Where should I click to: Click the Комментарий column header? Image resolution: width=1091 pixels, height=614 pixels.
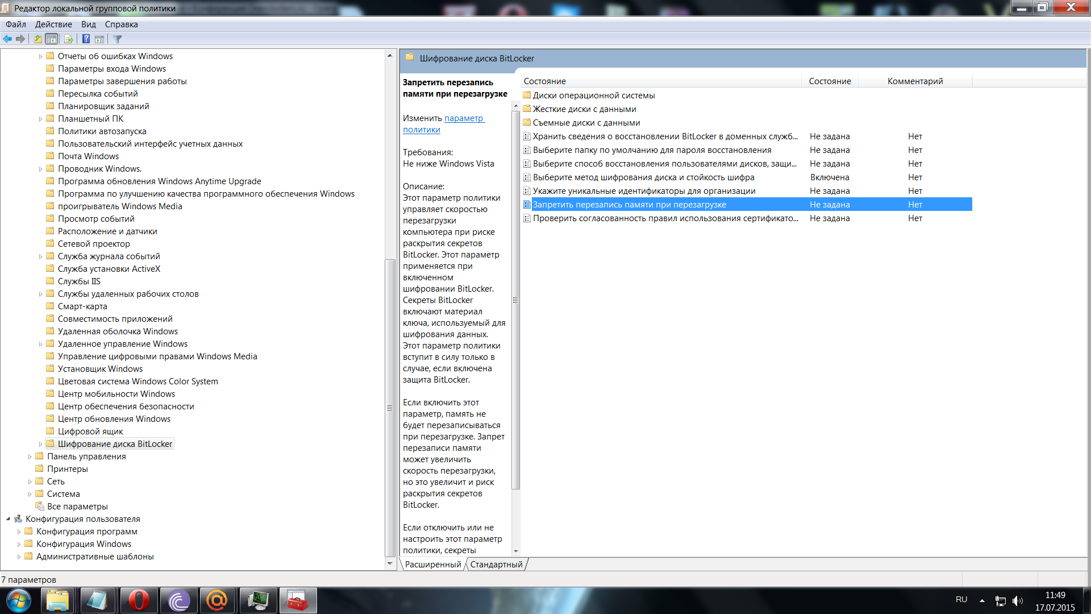[x=915, y=81]
